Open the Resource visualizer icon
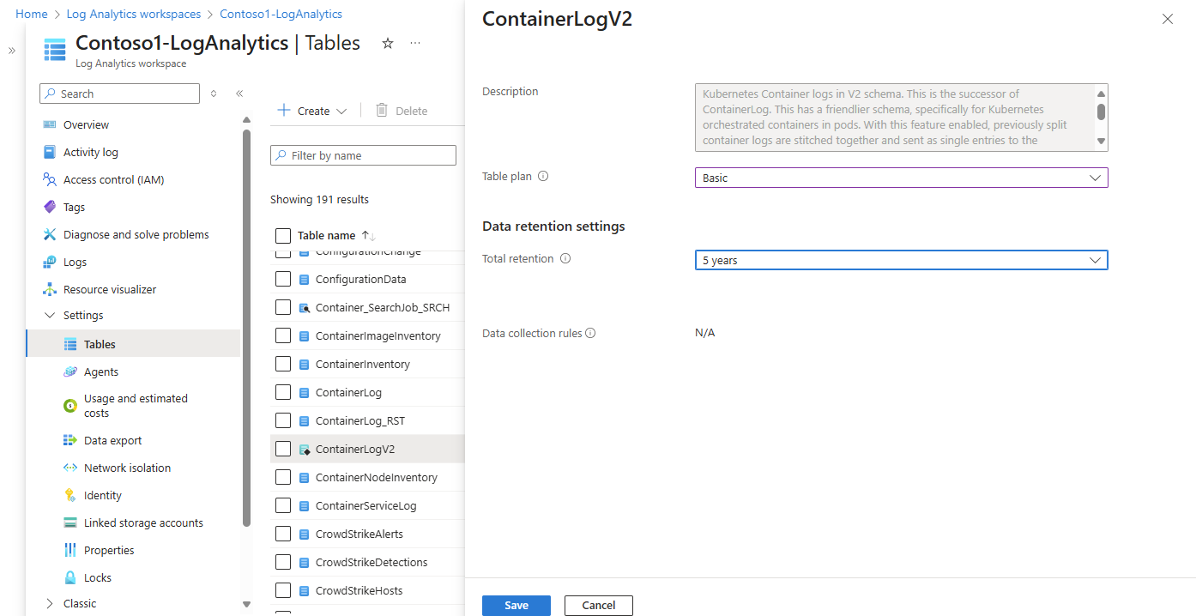This screenshot has height=616, width=1196. pyautogui.click(x=50, y=289)
